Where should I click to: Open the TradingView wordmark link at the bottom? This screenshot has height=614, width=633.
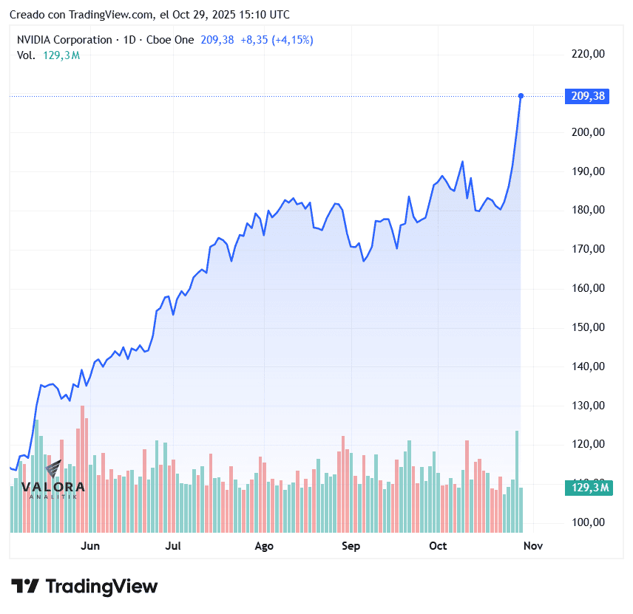(101, 587)
